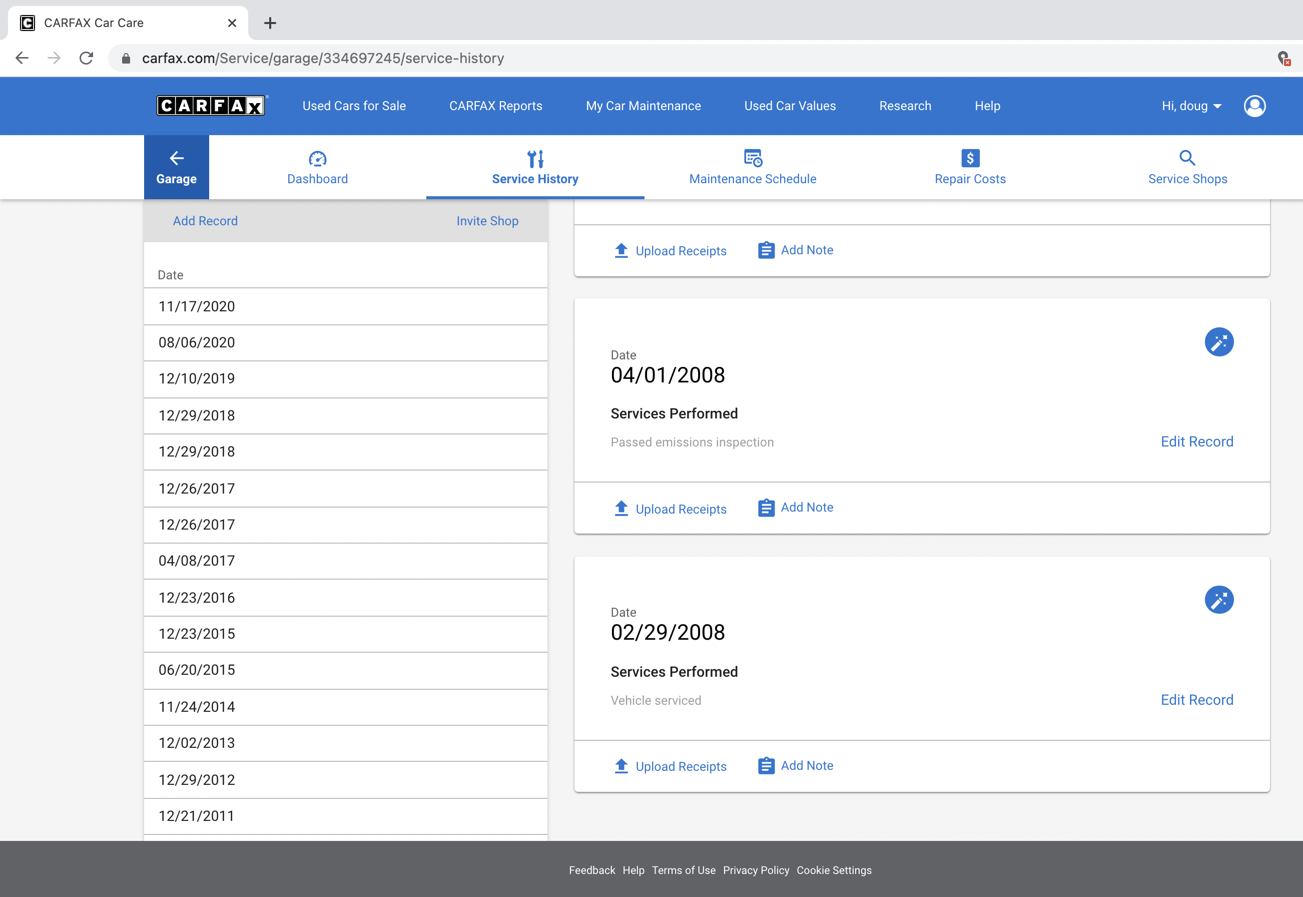This screenshot has width=1303, height=897.
Task: Click the CARFAX logo
Action: pos(211,106)
